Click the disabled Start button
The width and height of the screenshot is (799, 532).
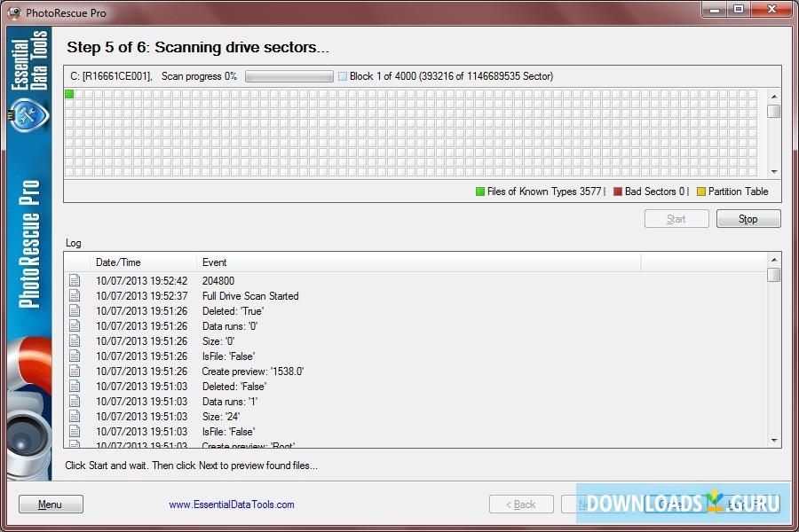[676, 218]
